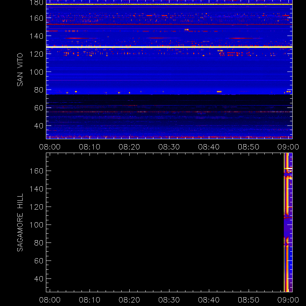Select the 140 tick label on SAN VITO plot

coord(36,36)
